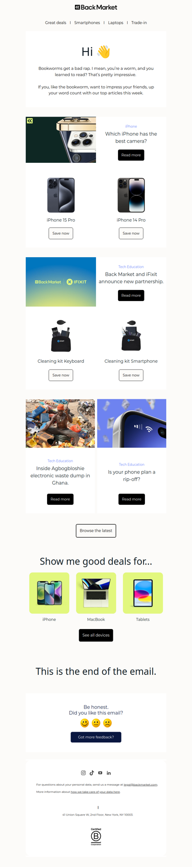Screen dimensions: 192x867
Task: Click the Certified B Corporation badge
Action: tap(96, 837)
